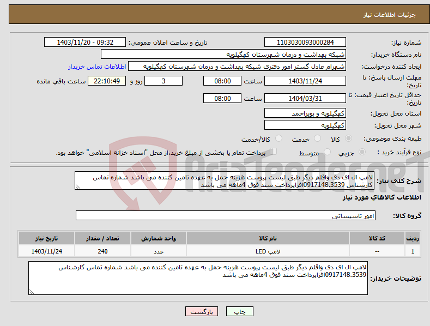
Task: Click the نام کالا column header
Action: pyautogui.click(x=268, y=238)
